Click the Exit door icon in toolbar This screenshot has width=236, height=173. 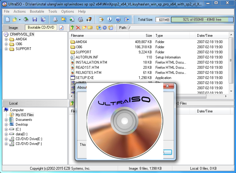click(126, 20)
